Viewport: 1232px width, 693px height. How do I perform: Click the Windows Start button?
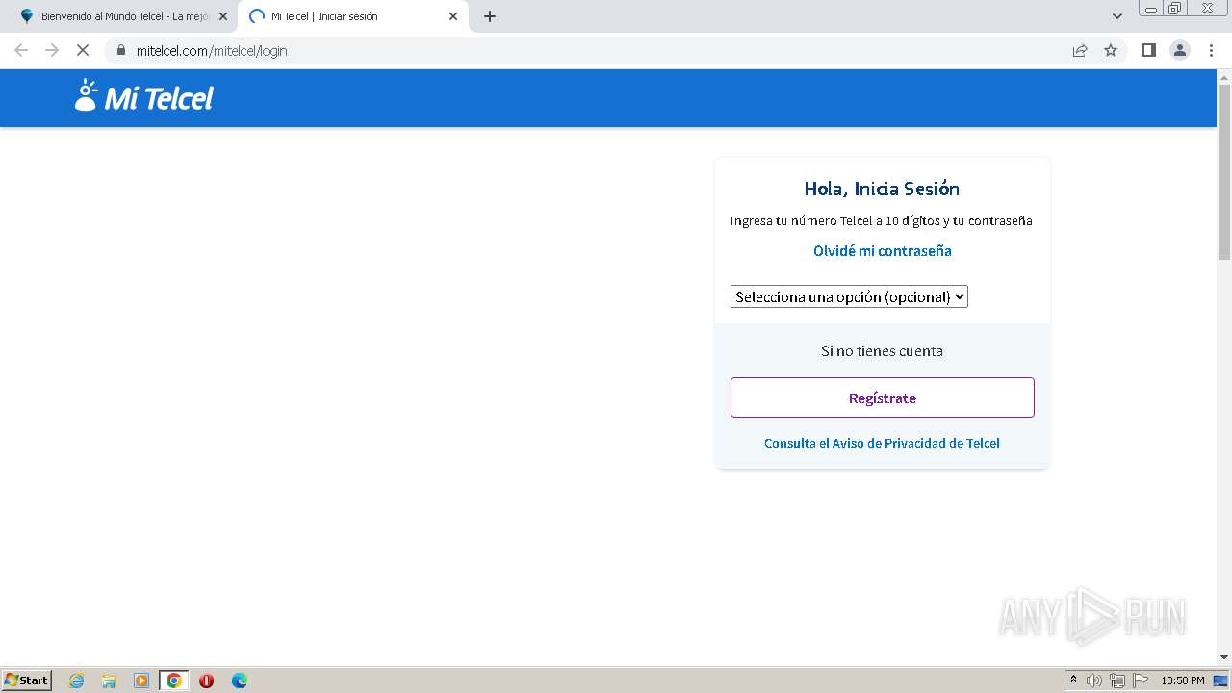[x=27, y=680]
